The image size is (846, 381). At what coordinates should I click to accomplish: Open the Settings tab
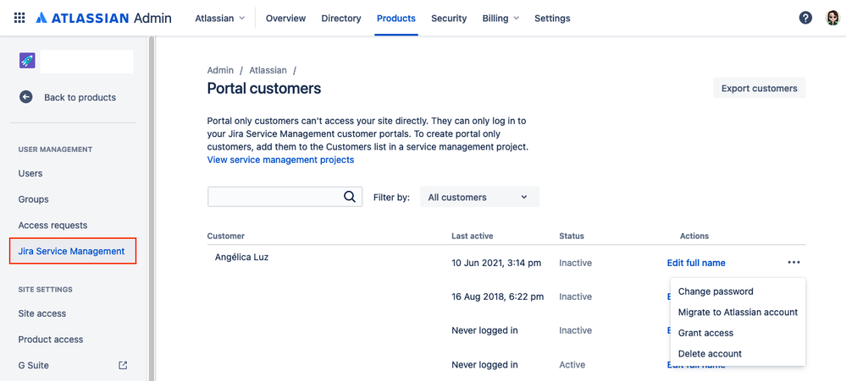[552, 19]
